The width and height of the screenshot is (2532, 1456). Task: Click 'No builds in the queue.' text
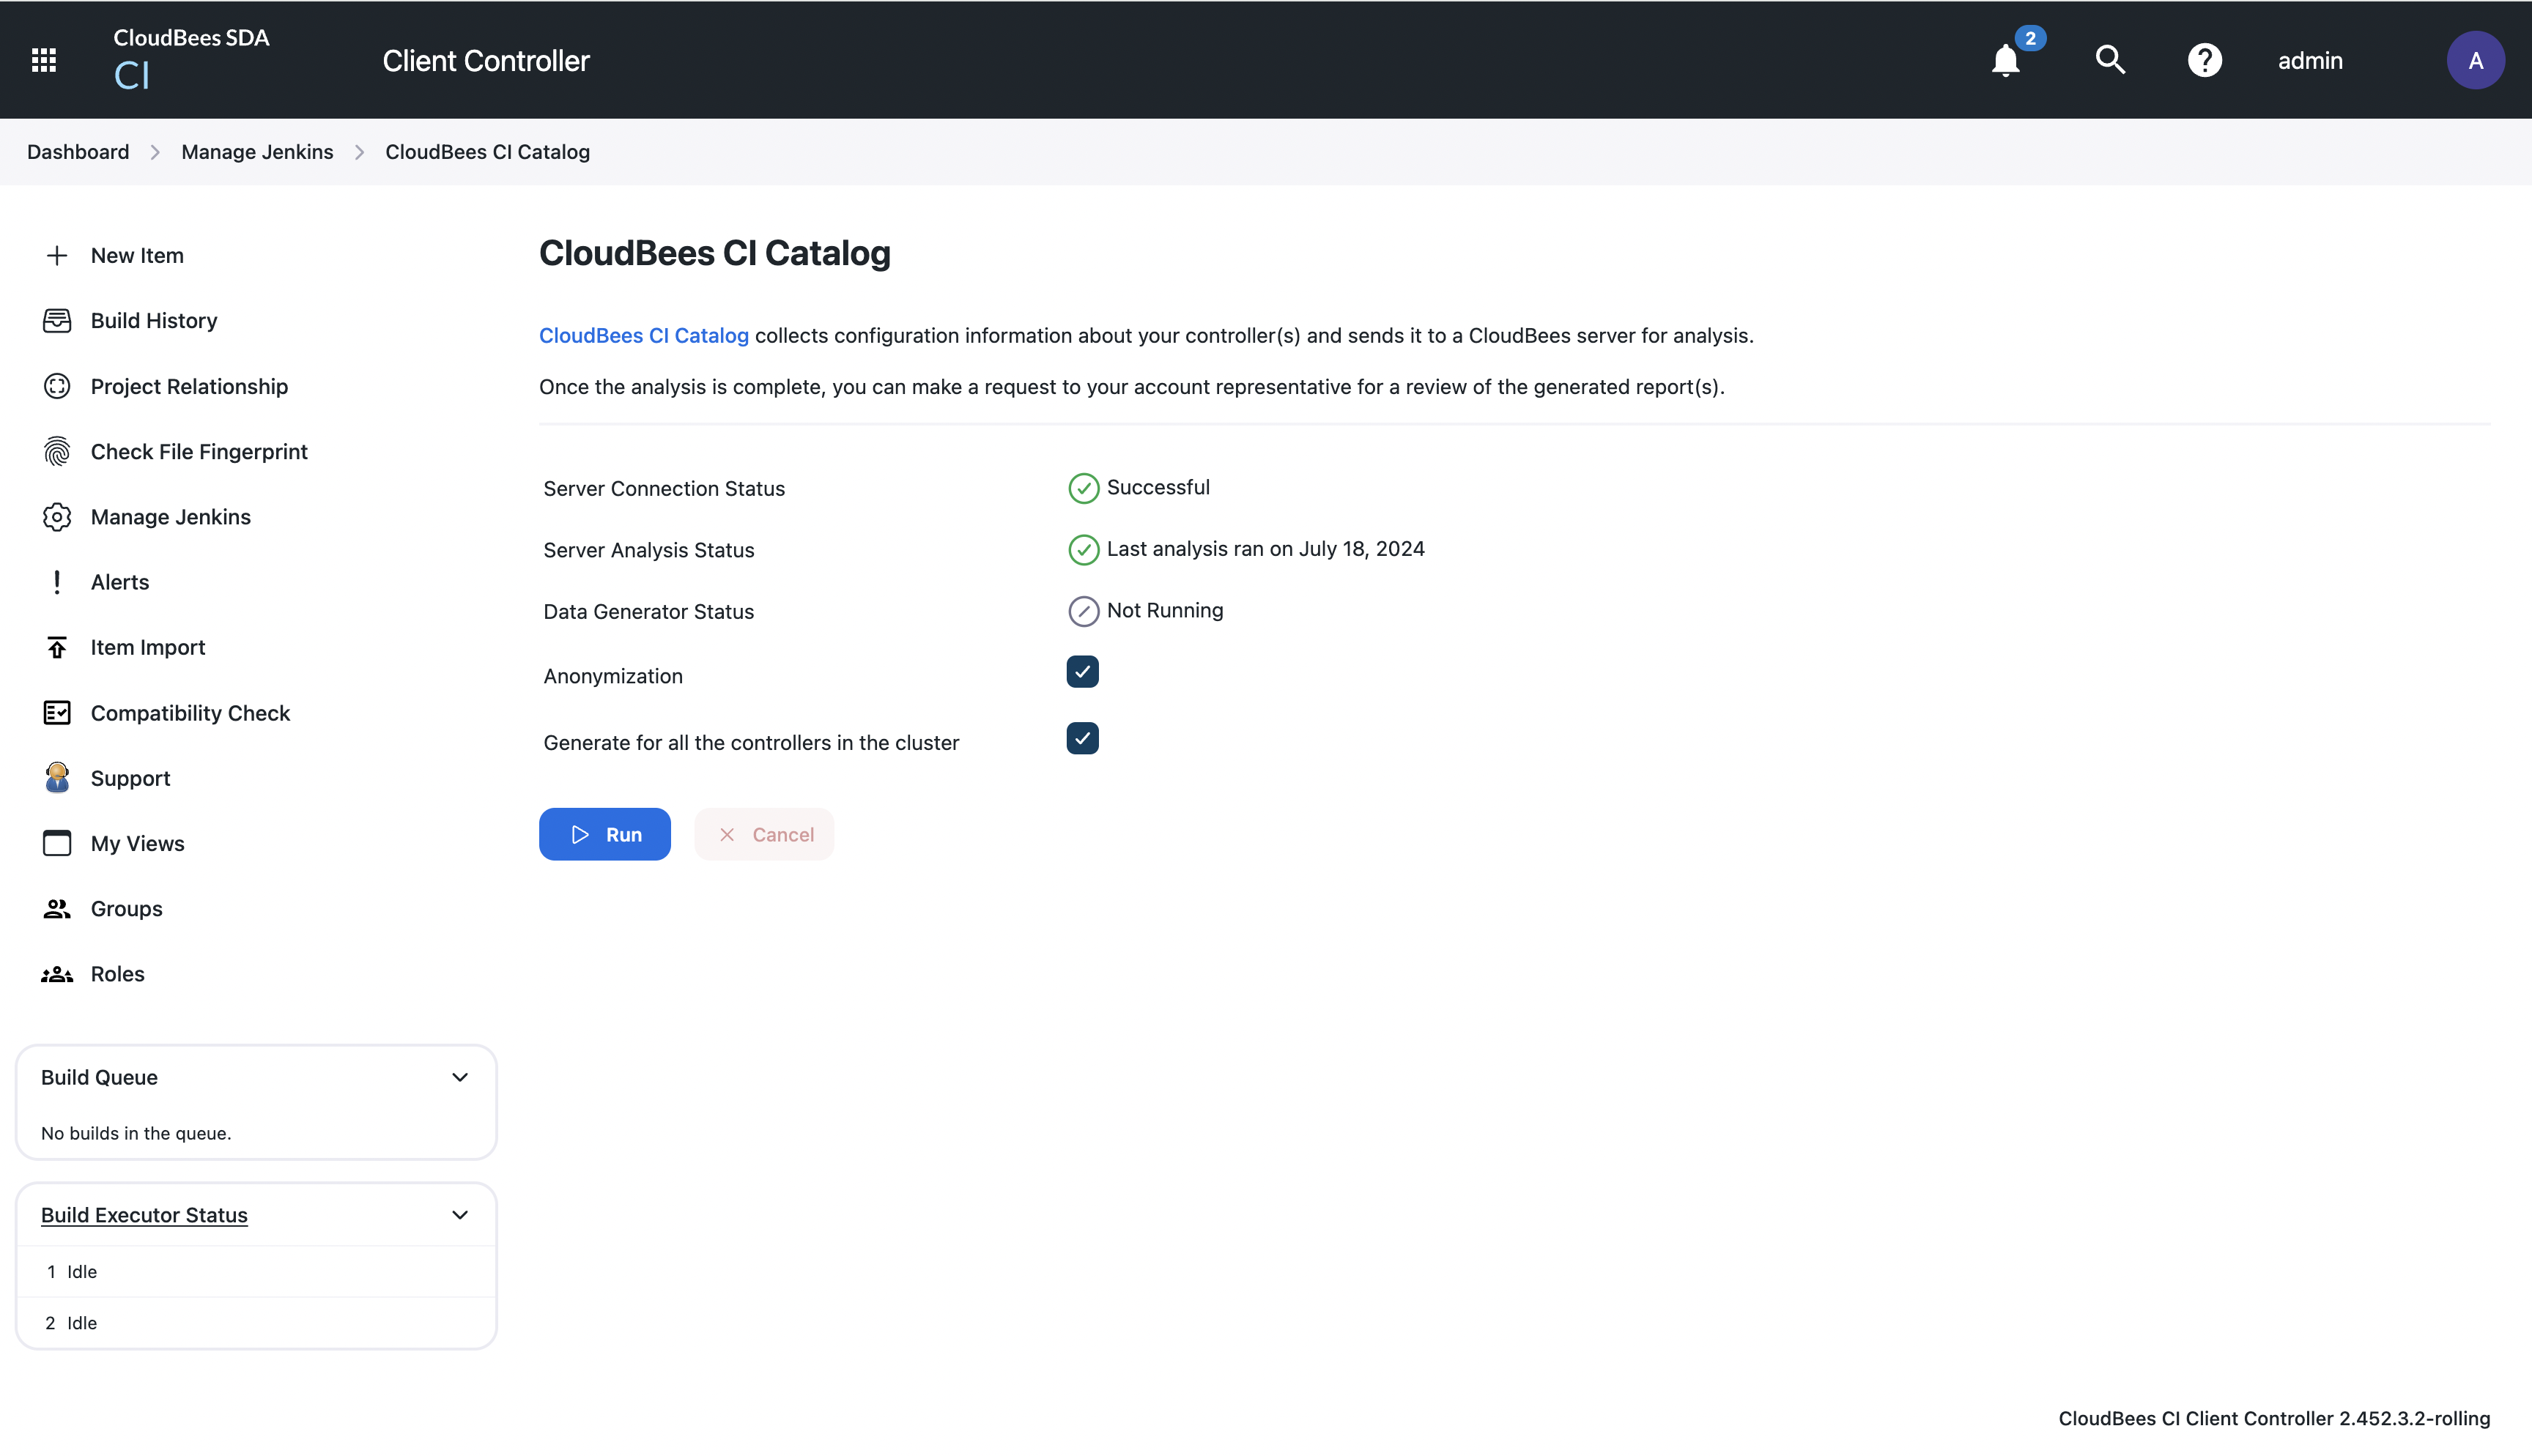[136, 1133]
